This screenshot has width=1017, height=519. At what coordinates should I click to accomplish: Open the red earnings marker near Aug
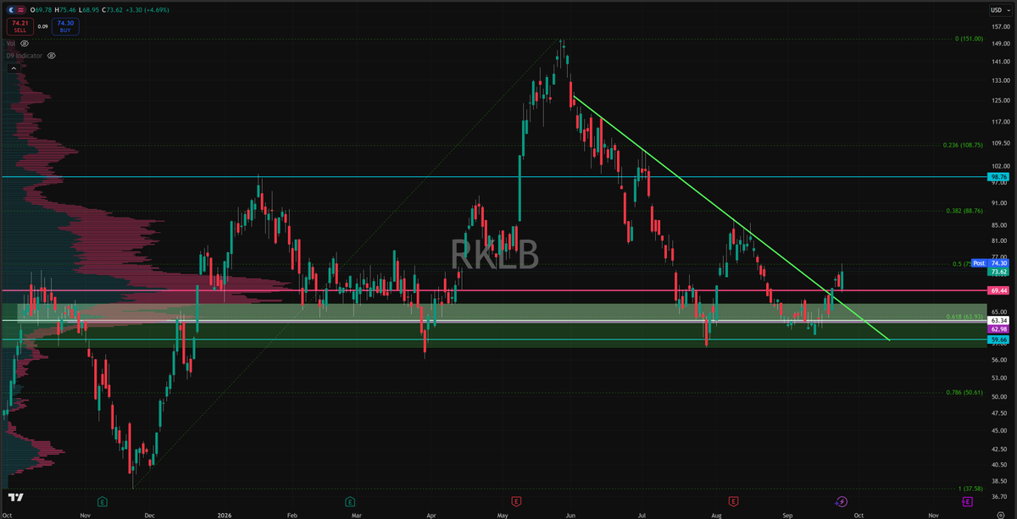[x=732, y=501]
